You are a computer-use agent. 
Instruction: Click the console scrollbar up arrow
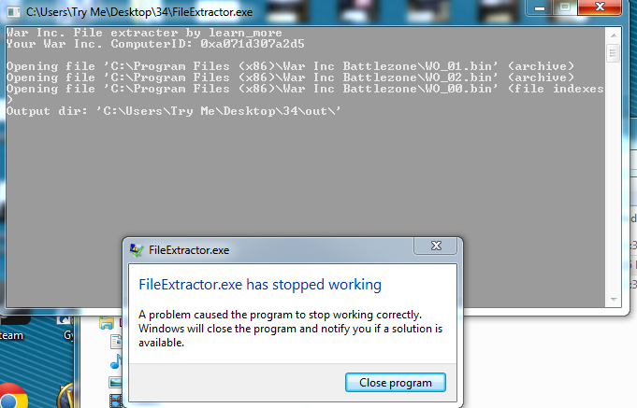point(614,35)
